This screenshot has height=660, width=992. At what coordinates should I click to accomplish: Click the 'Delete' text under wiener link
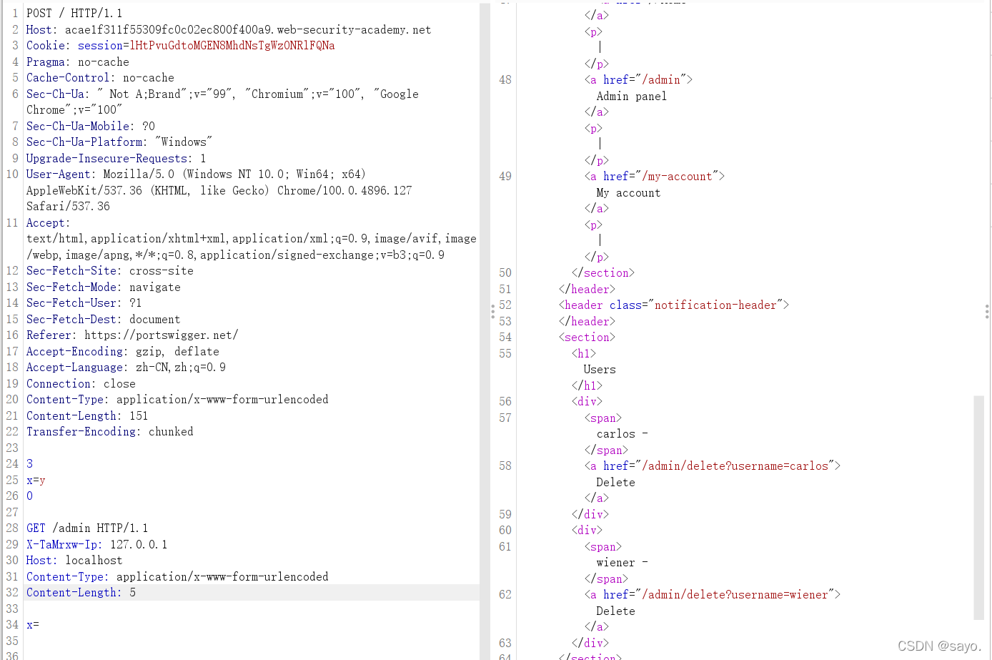click(x=615, y=611)
